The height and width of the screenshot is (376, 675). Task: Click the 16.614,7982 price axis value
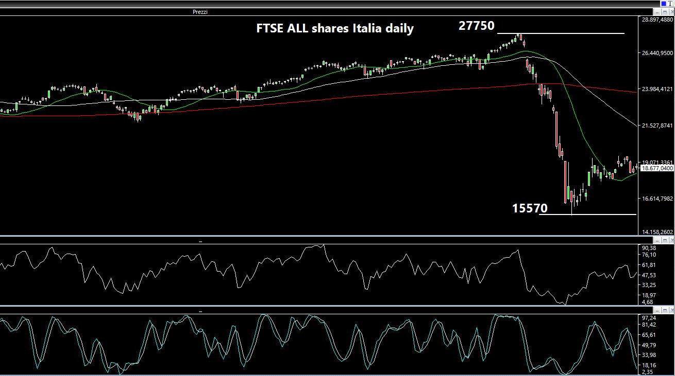pyautogui.click(x=657, y=199)
